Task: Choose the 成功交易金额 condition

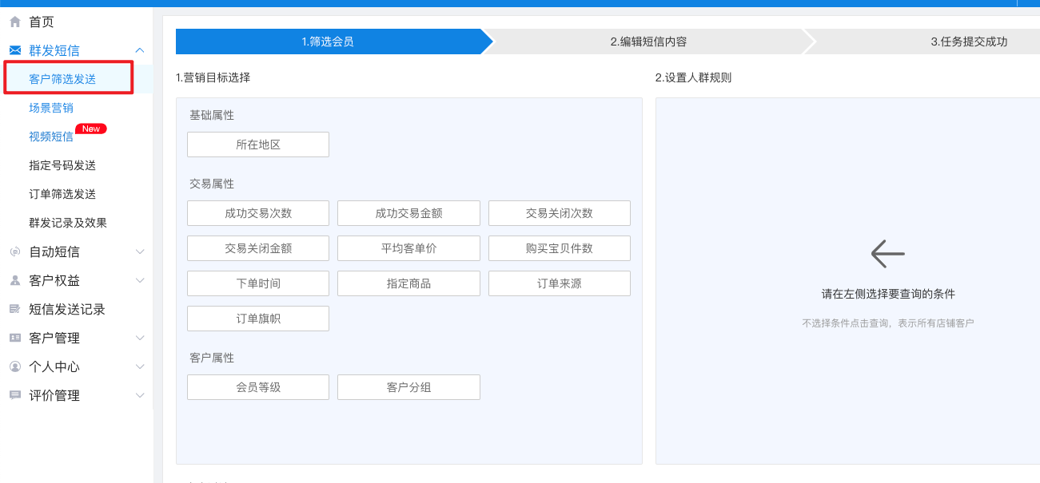Action: tap(408, 213)
